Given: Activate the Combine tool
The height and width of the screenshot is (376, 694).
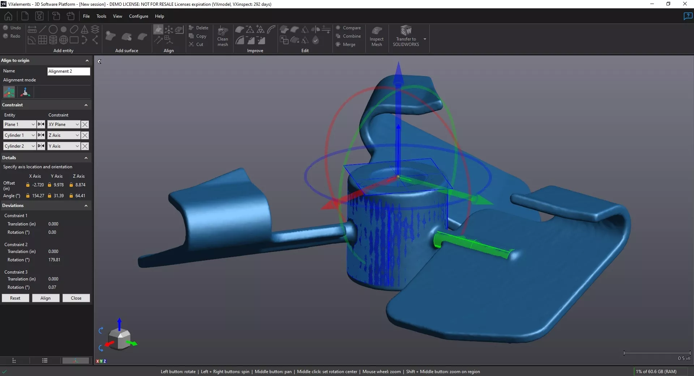Looking at the screenshot, I should (x=348, y=36).
